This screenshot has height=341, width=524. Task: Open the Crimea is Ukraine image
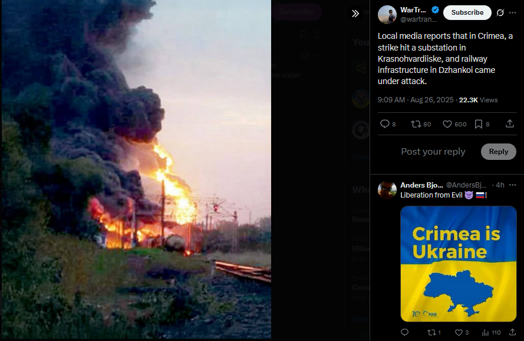(x=459, y=263)
